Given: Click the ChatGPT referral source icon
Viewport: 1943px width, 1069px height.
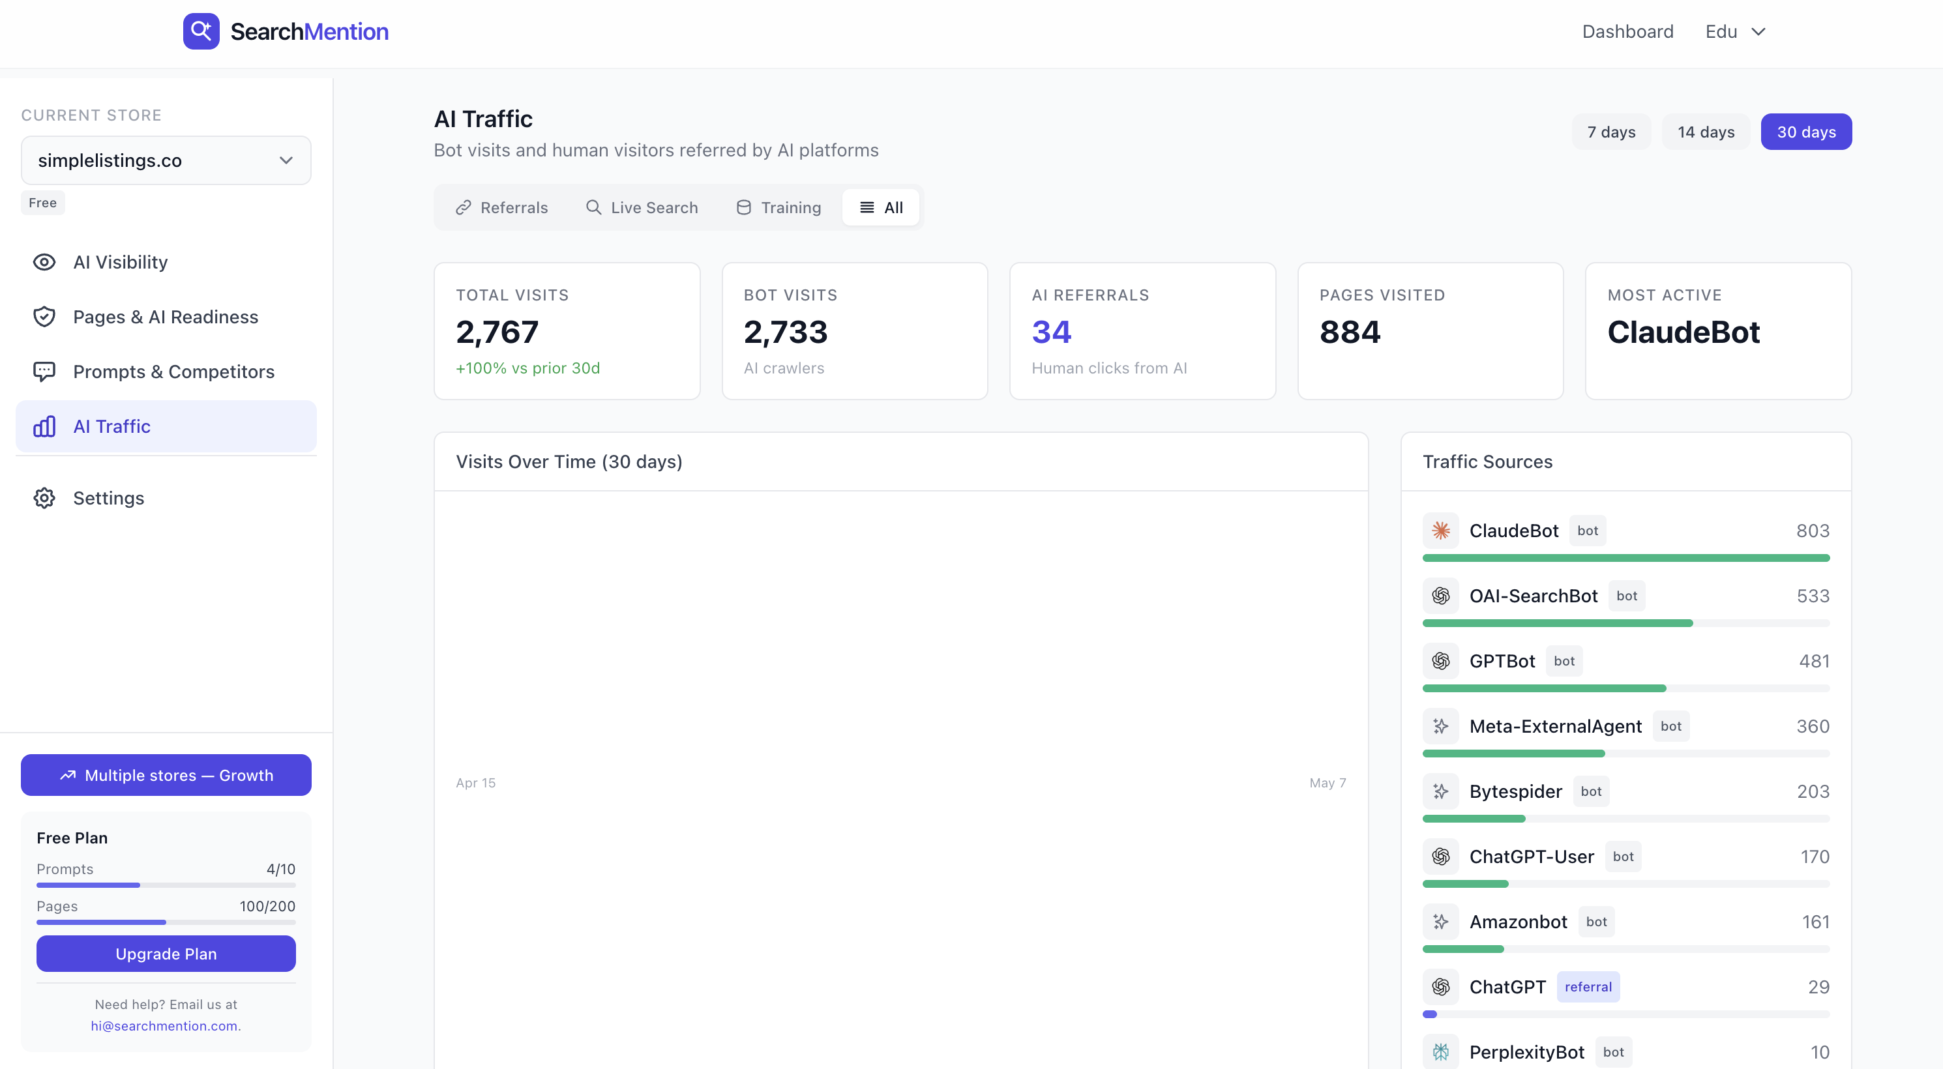Looking at the screenshot, I should click(1441, 987).
